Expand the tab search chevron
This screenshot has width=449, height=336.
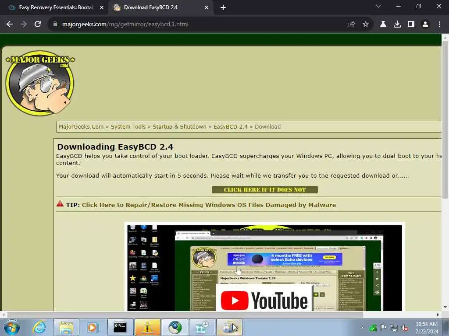[378, 6]
